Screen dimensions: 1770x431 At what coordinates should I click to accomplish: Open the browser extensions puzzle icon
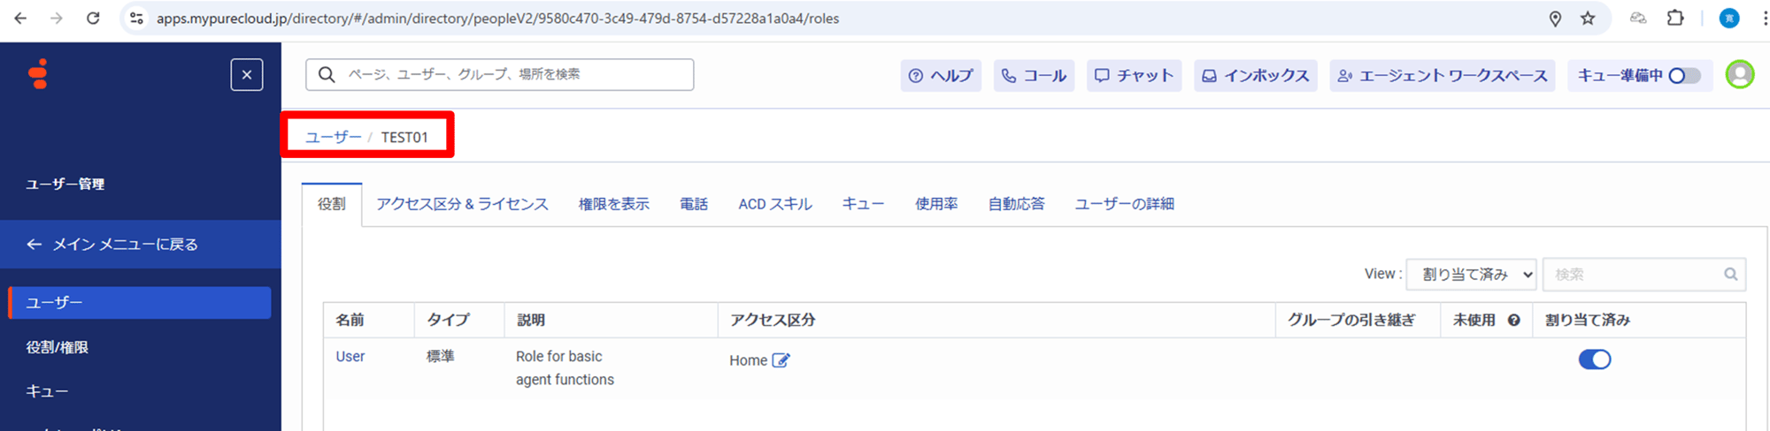[x=1674, y=19]
